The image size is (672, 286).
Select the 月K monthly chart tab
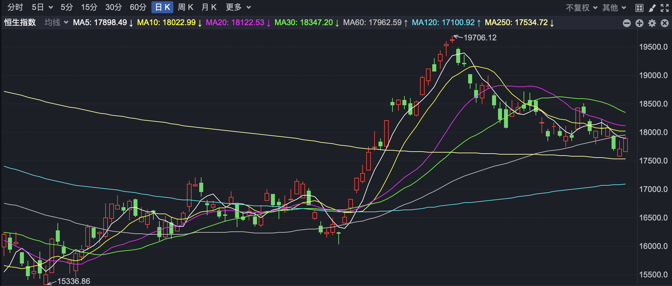coord(209,7)
